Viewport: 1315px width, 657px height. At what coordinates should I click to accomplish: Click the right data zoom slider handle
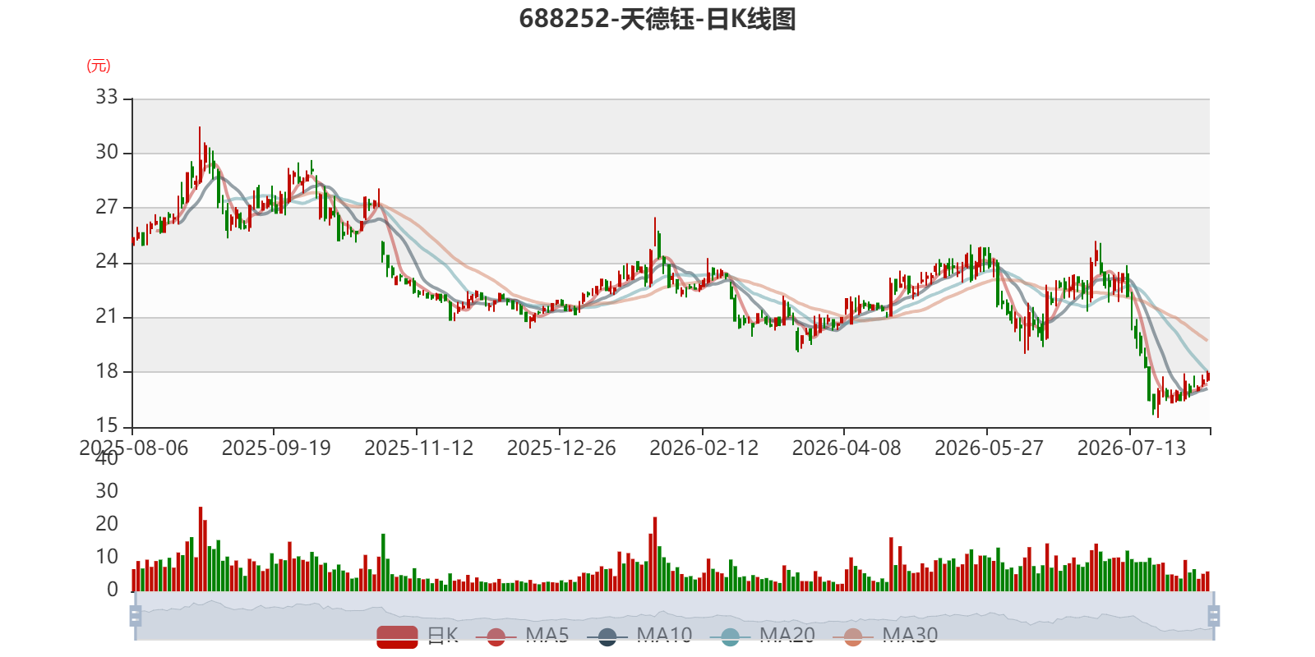[1214, 616]
